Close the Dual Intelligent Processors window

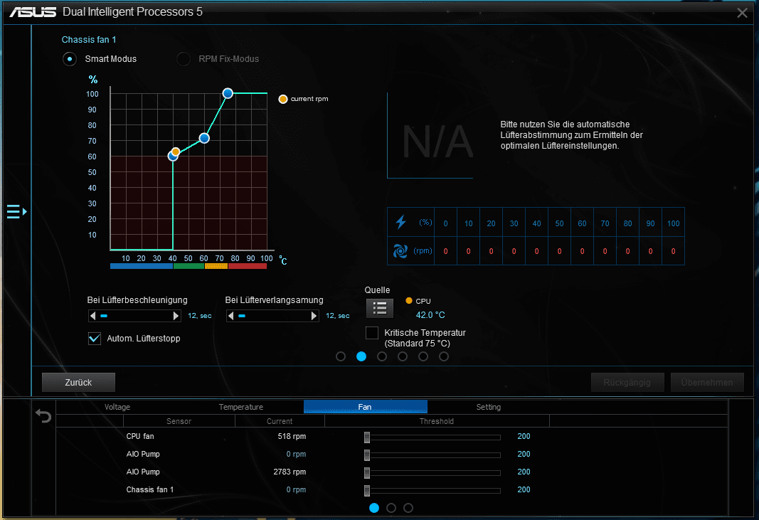(742, 13)
